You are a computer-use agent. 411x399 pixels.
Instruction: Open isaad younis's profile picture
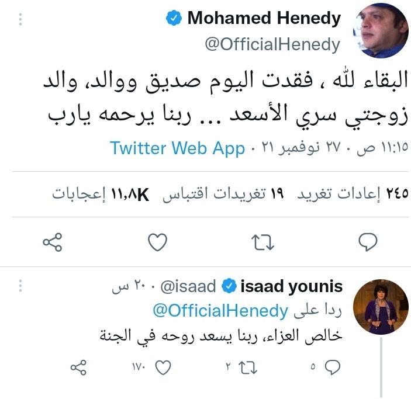pos(381,307)
